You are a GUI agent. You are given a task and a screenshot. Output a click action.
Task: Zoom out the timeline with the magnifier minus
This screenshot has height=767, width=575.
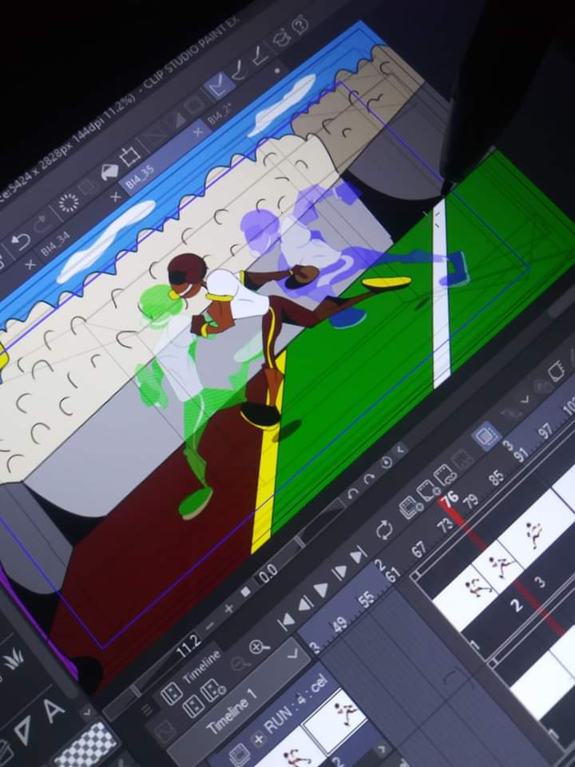(x=240, y=664)
